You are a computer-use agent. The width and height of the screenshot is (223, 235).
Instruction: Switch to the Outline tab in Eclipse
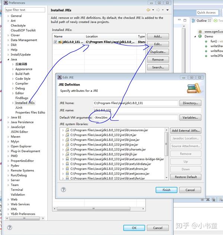point(201,21)
